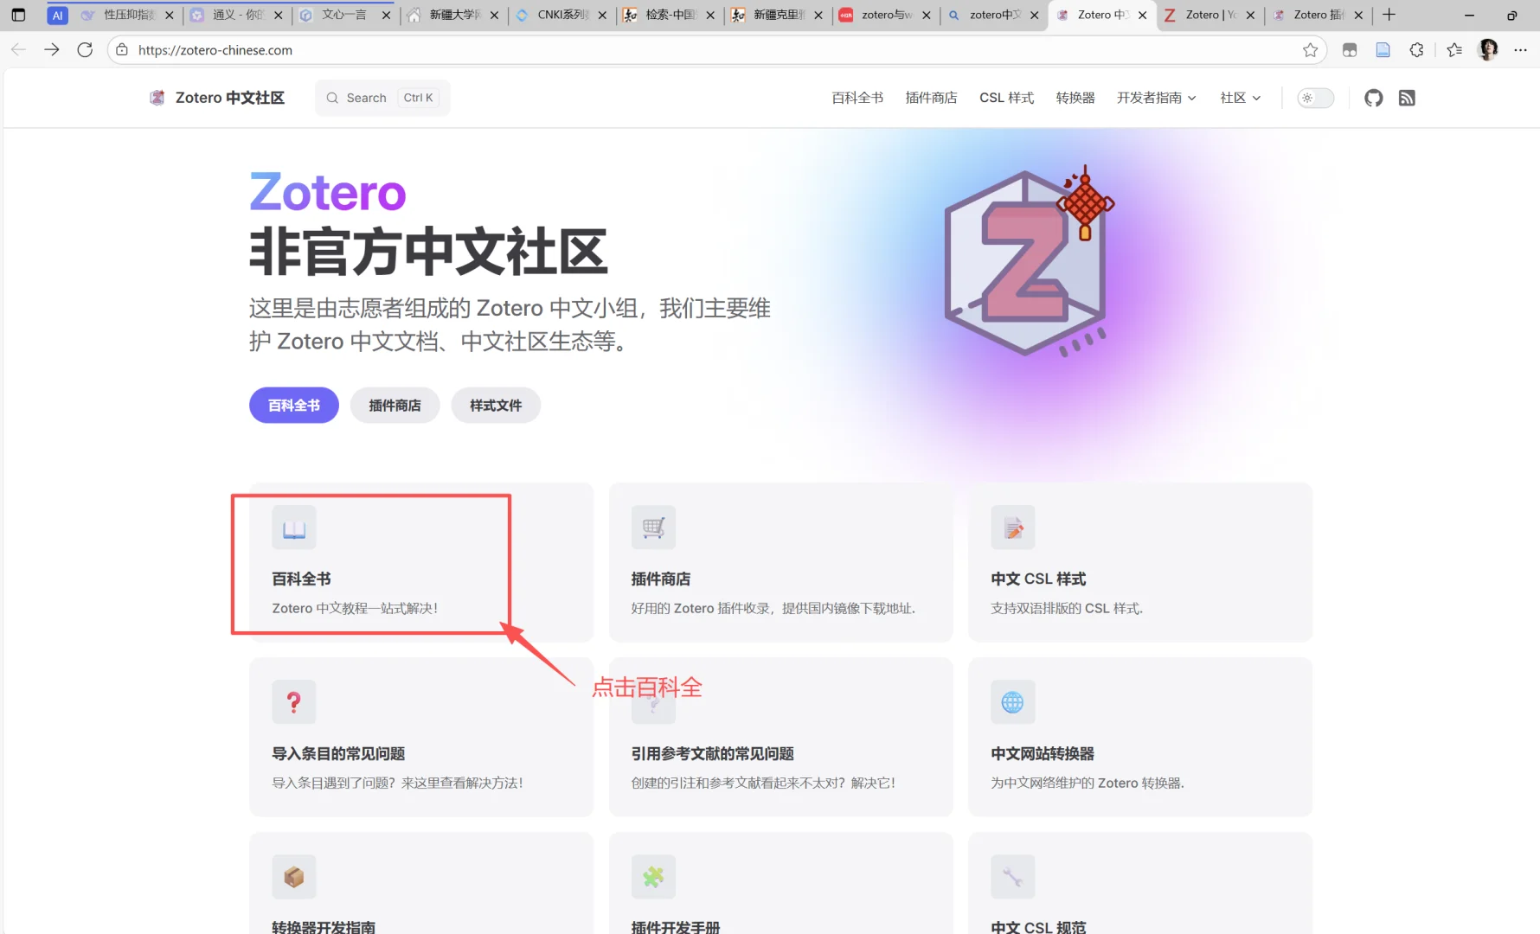
Task: Expand the 开发者指南 dropdown
Action: [x=1156, y=98]
